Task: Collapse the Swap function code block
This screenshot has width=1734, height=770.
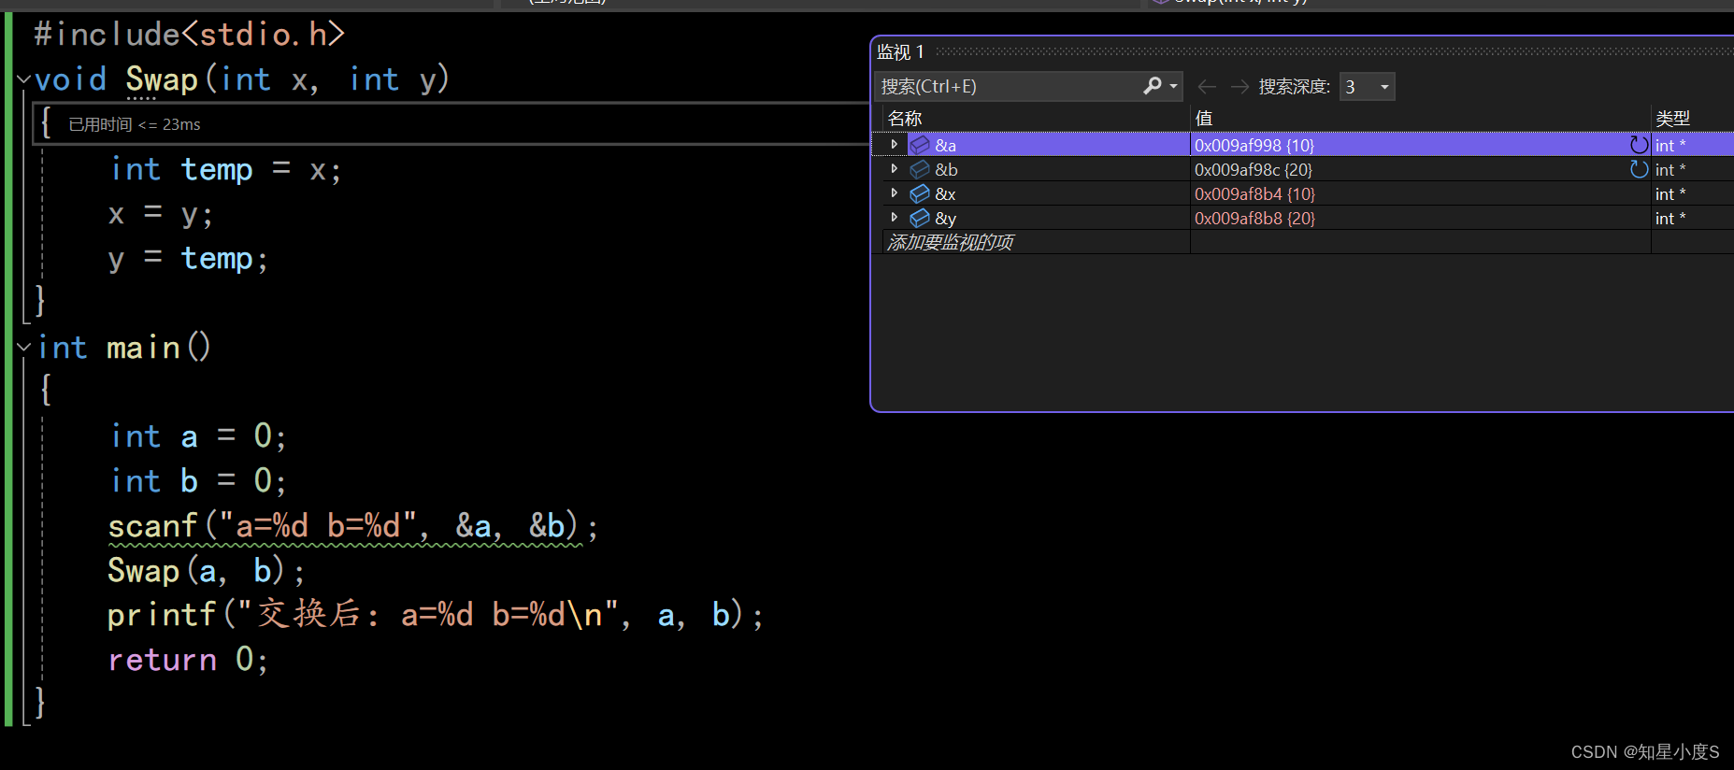Action: 24,79
